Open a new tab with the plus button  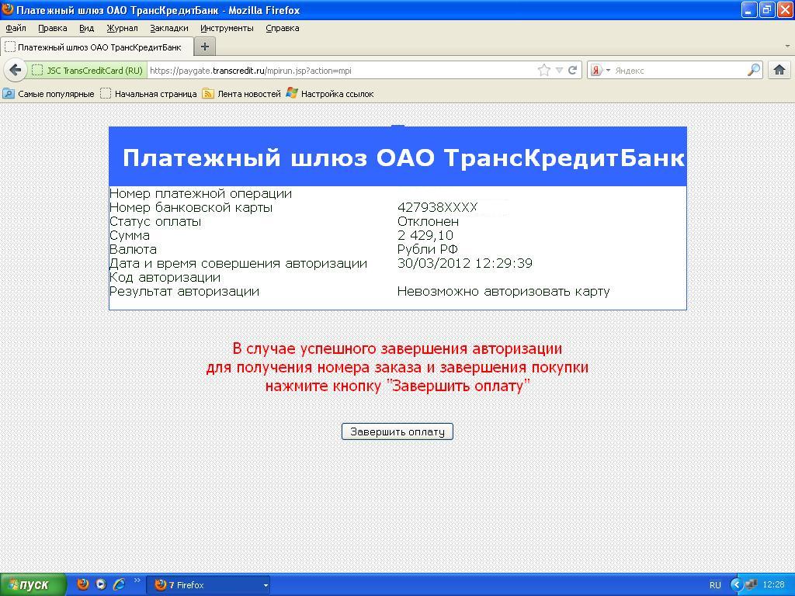[205, 47]
